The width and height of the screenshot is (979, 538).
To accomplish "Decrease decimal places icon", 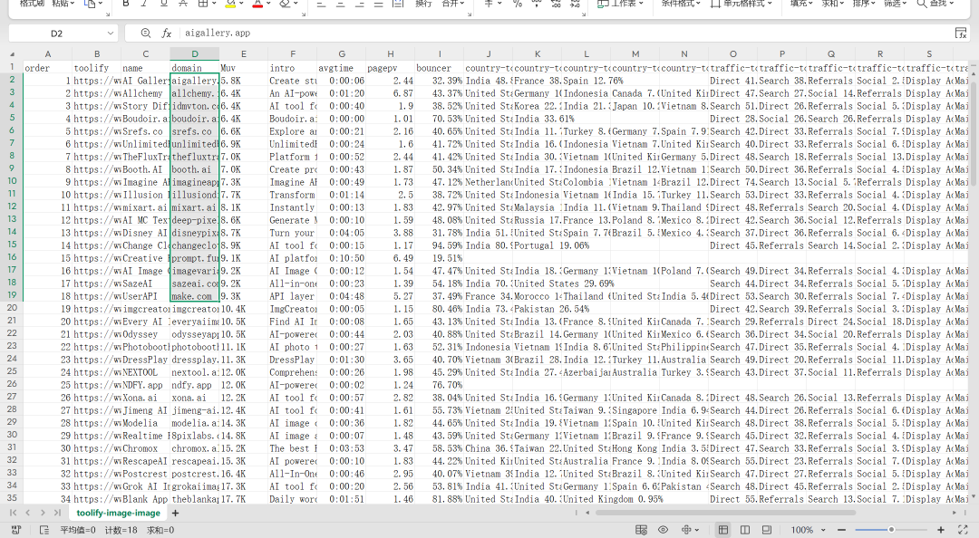I will tap(576, 4).
